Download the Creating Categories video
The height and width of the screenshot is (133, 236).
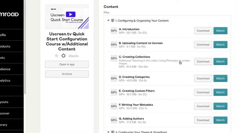pyautogui.click(x=203, y=78)
